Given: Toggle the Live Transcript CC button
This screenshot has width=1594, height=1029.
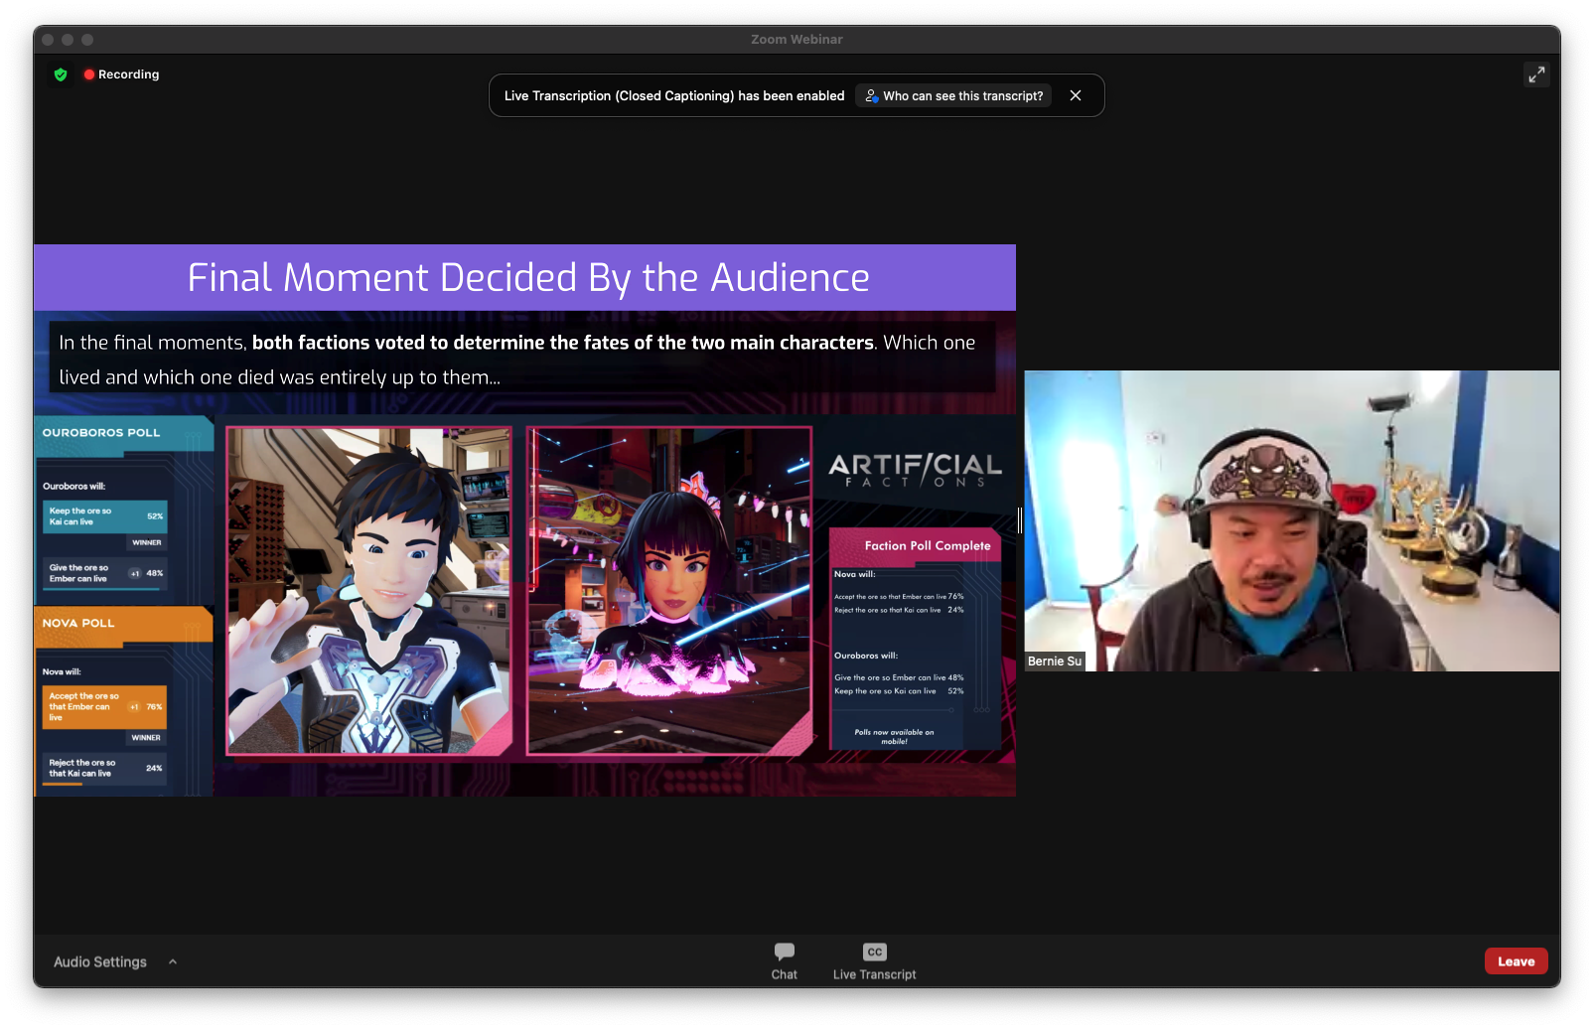Looking at the screenshot, I should (x=874, y=960).
